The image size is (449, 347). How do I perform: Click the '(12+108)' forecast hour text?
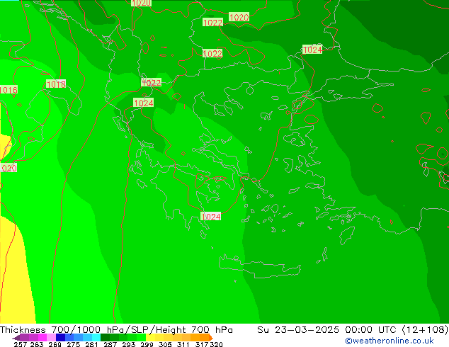(425, 329)
